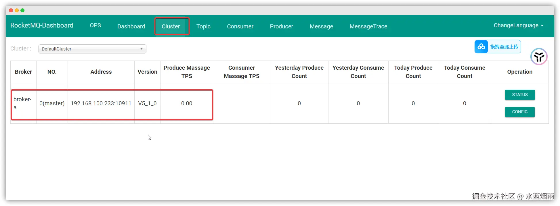The height and width of the screenshot is (206, 560).
Task: Click the RocketMQ-Dashboard brand link
Action: 42,25
